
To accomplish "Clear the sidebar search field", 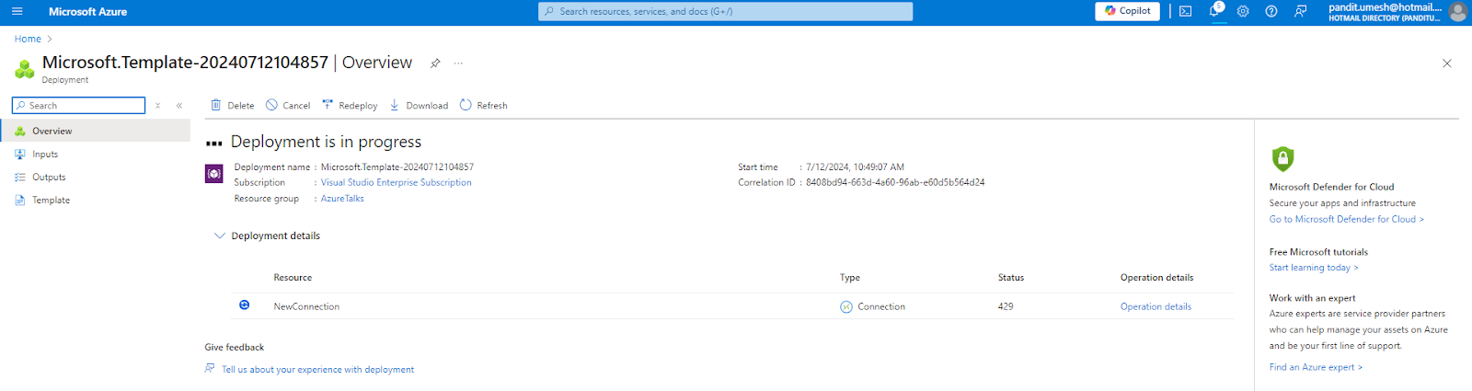I will 158,106.
